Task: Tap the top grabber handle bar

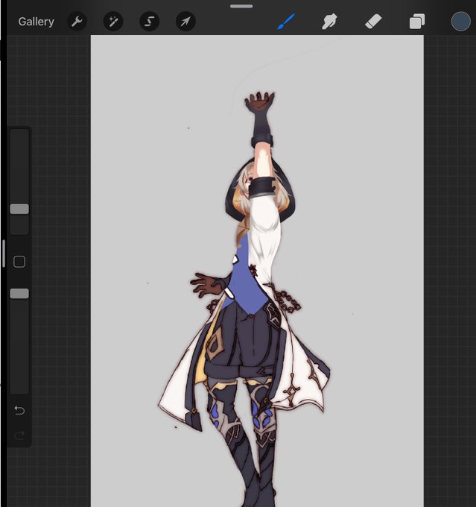Action: pyautogui.click(x=241, y=6)
